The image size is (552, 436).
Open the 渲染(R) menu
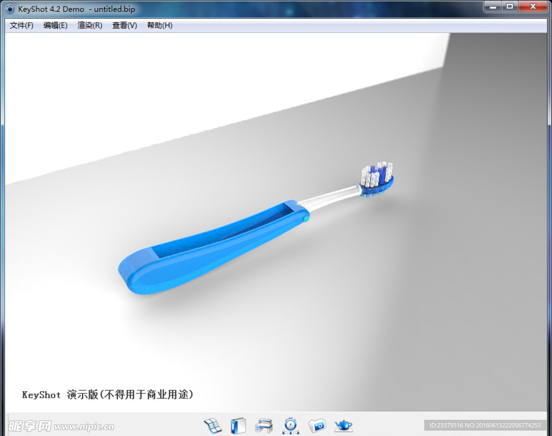89,25
